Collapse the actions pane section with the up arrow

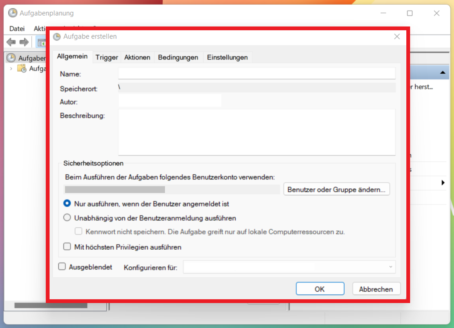point(442,72)
